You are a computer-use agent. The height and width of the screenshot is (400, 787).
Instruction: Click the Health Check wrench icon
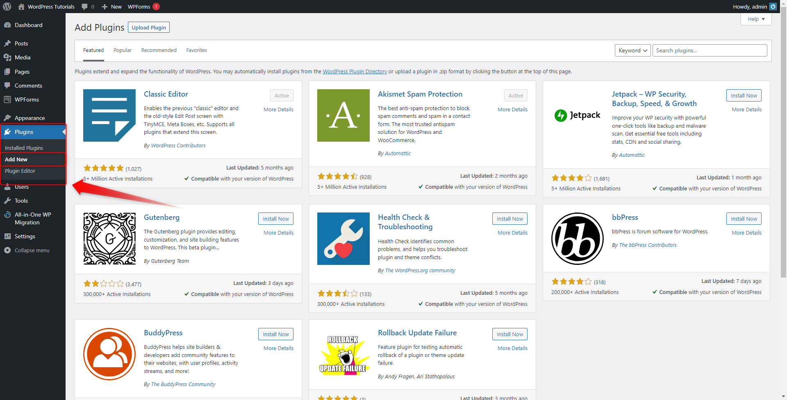(x=343, y=239)
